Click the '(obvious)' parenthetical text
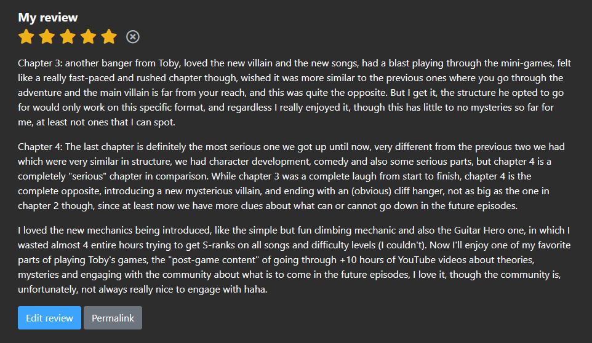Viewport: 592px width, 343px height. (x=371, y=191)
